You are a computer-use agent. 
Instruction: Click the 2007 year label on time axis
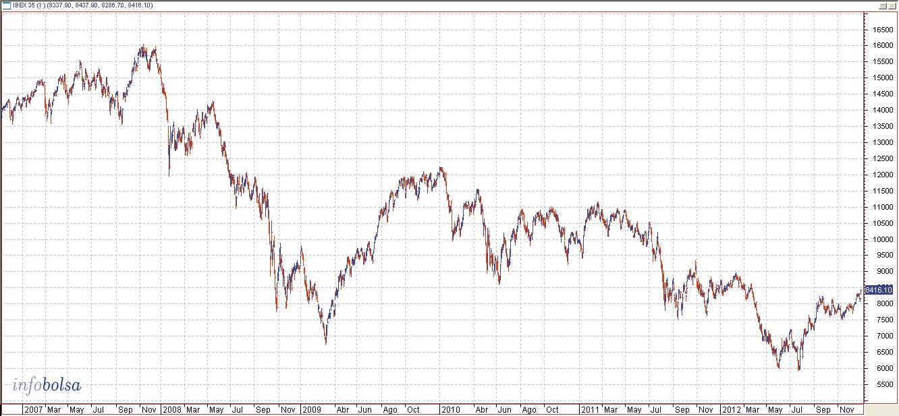(33, 409)
